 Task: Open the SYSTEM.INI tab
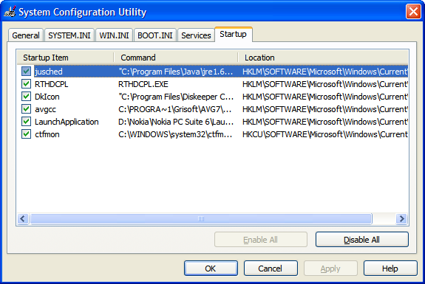(69, 35)
